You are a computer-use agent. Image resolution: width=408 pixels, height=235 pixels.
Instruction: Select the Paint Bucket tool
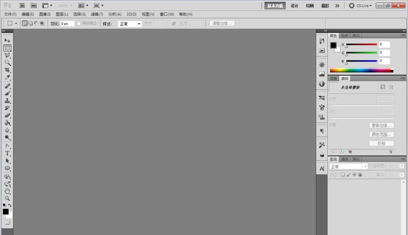tap(7, 123)
